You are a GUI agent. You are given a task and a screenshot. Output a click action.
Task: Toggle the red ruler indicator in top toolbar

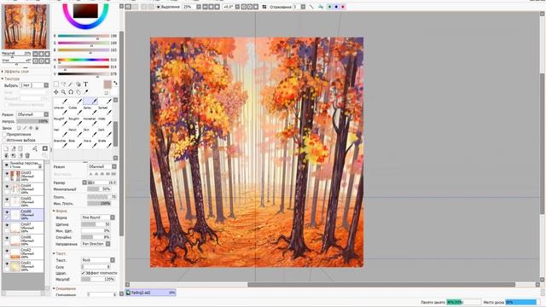click(x=343, y=7)
